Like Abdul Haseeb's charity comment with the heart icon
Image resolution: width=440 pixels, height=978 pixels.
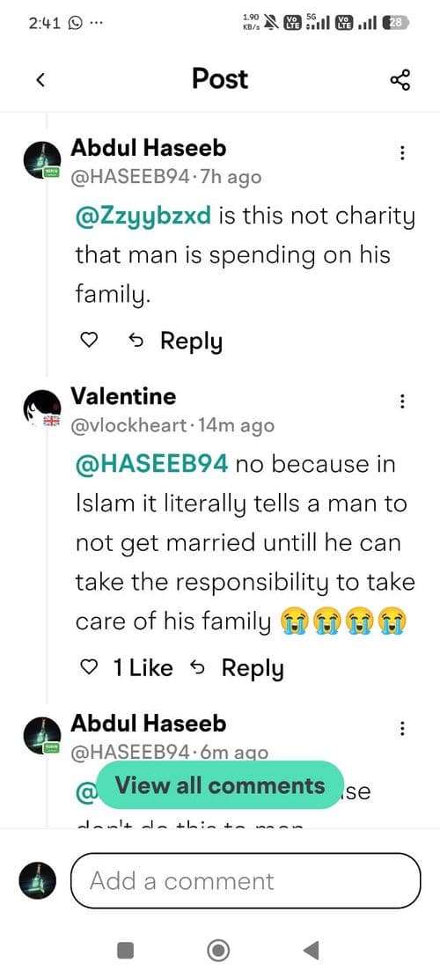point(91,341)
